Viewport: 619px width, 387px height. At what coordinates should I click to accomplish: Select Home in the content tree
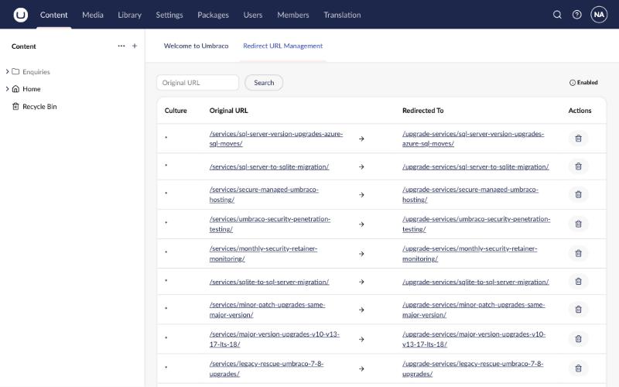tap(32, 89)
